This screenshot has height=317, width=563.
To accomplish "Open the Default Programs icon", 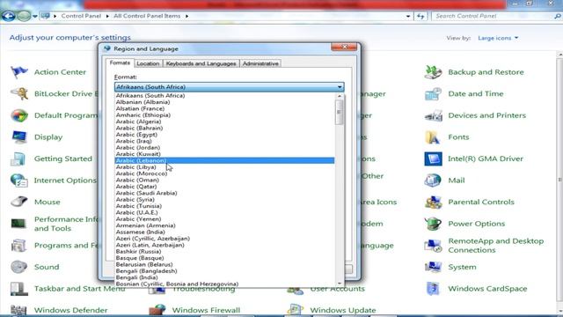I will point(19,115).
